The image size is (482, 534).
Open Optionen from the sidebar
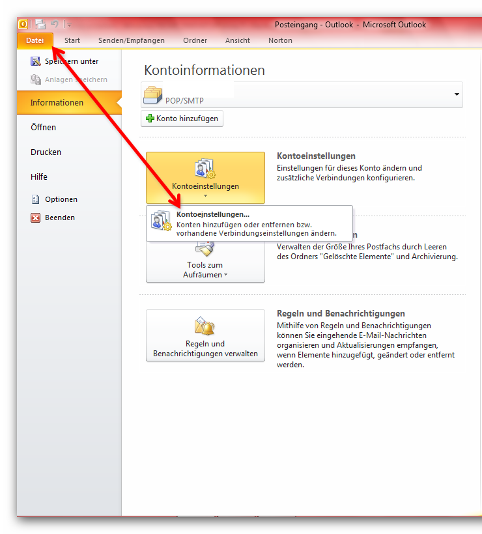click(x=61, y=199)
